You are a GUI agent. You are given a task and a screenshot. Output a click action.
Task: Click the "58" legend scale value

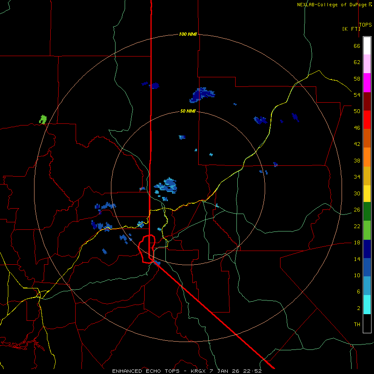point(357,79)
